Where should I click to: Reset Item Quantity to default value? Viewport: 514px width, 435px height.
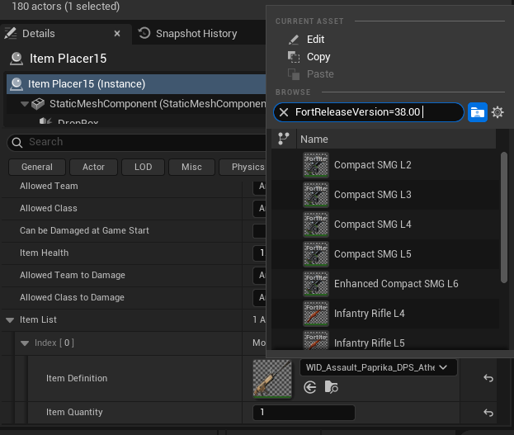pyautogui.click(x=488, y=413)
